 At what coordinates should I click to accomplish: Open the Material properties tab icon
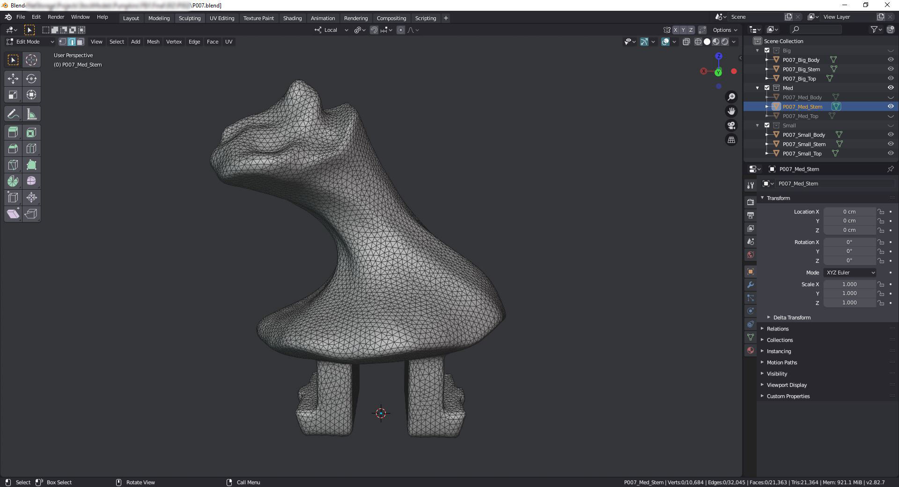(751, 350)
